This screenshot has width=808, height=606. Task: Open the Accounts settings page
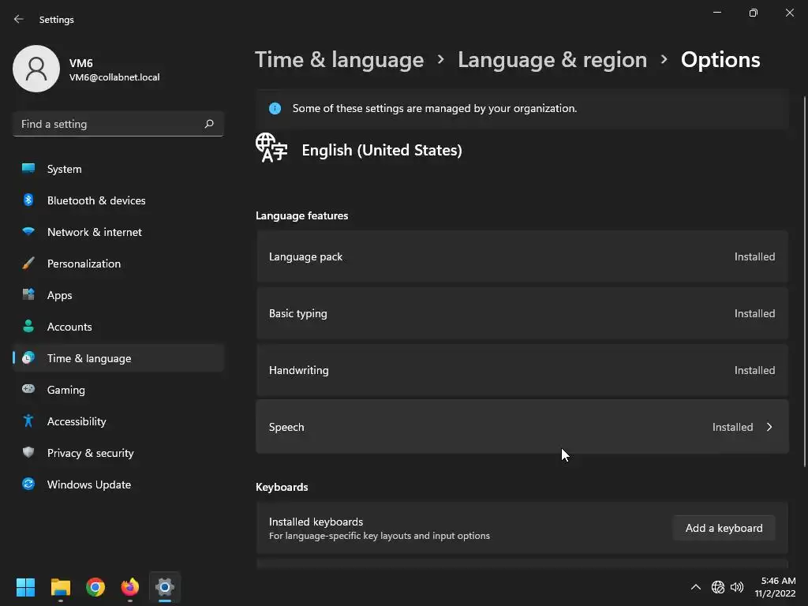coord(69,327)
